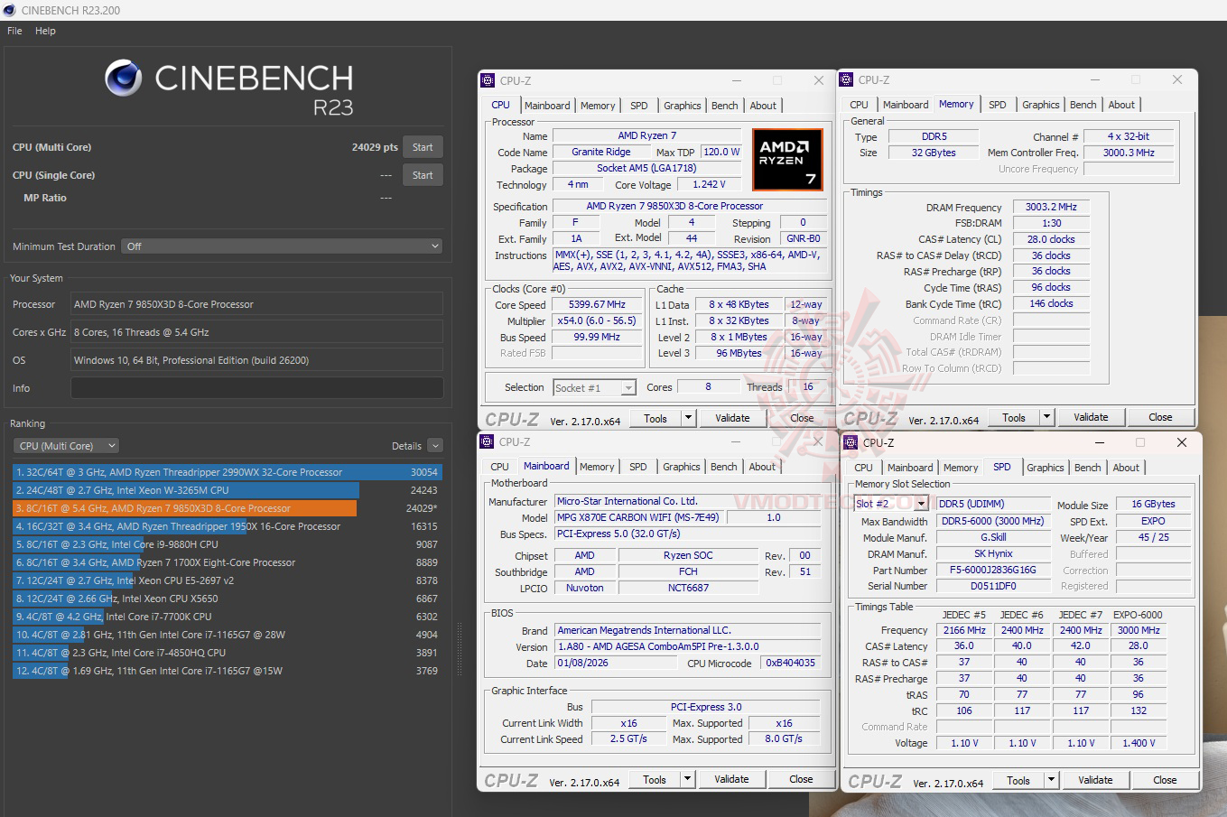
Task: Click the CAS# Latency value 28.0 clocks
Action: 1051,239
